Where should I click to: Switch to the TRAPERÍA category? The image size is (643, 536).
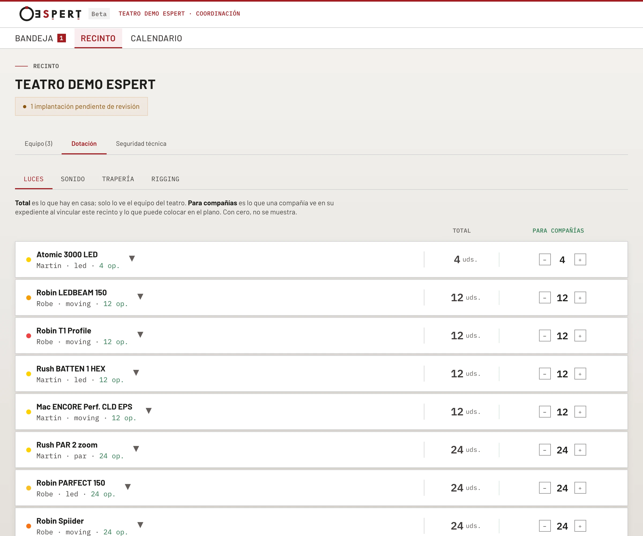pyautogui.click(x=118, y=179)
